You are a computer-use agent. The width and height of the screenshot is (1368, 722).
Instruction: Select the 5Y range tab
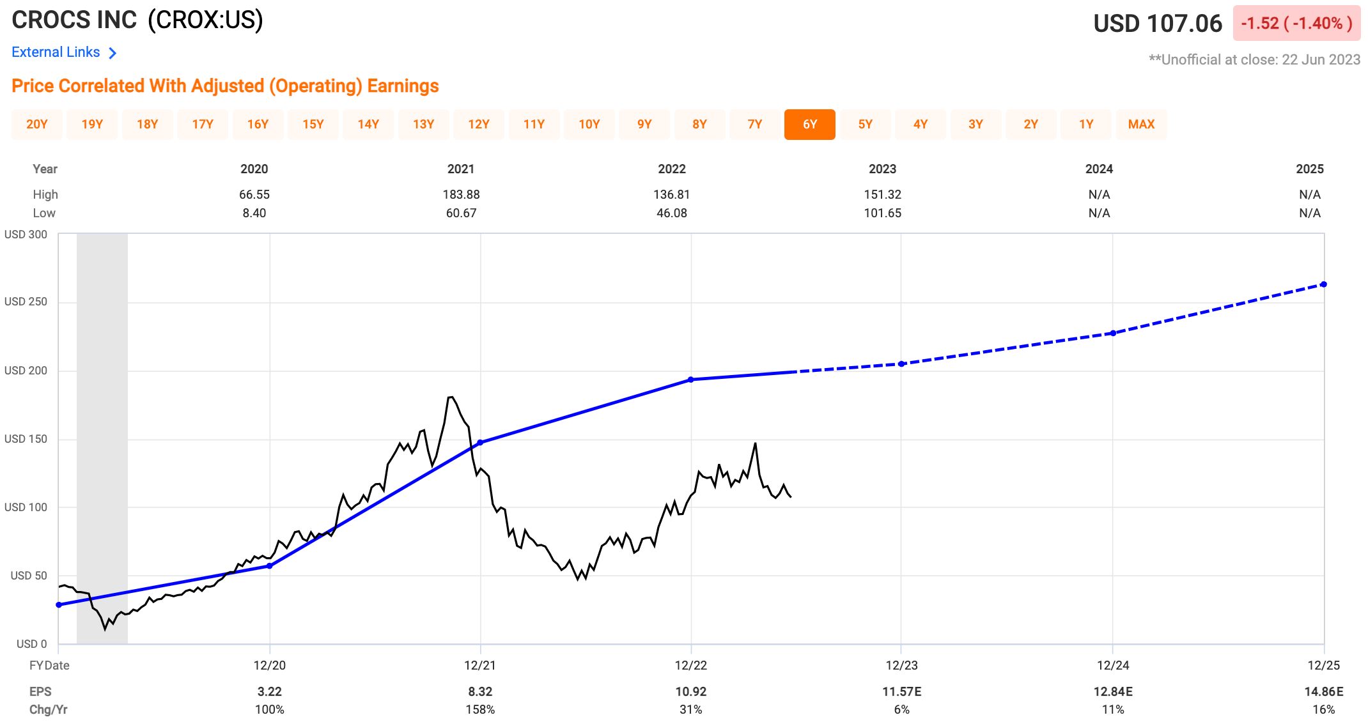866,125
